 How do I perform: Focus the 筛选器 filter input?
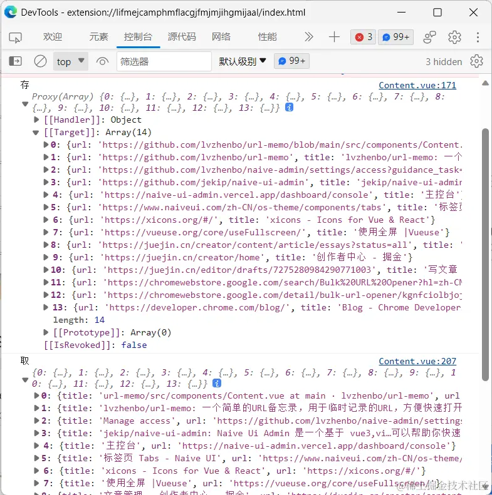(x=164, y=61)
